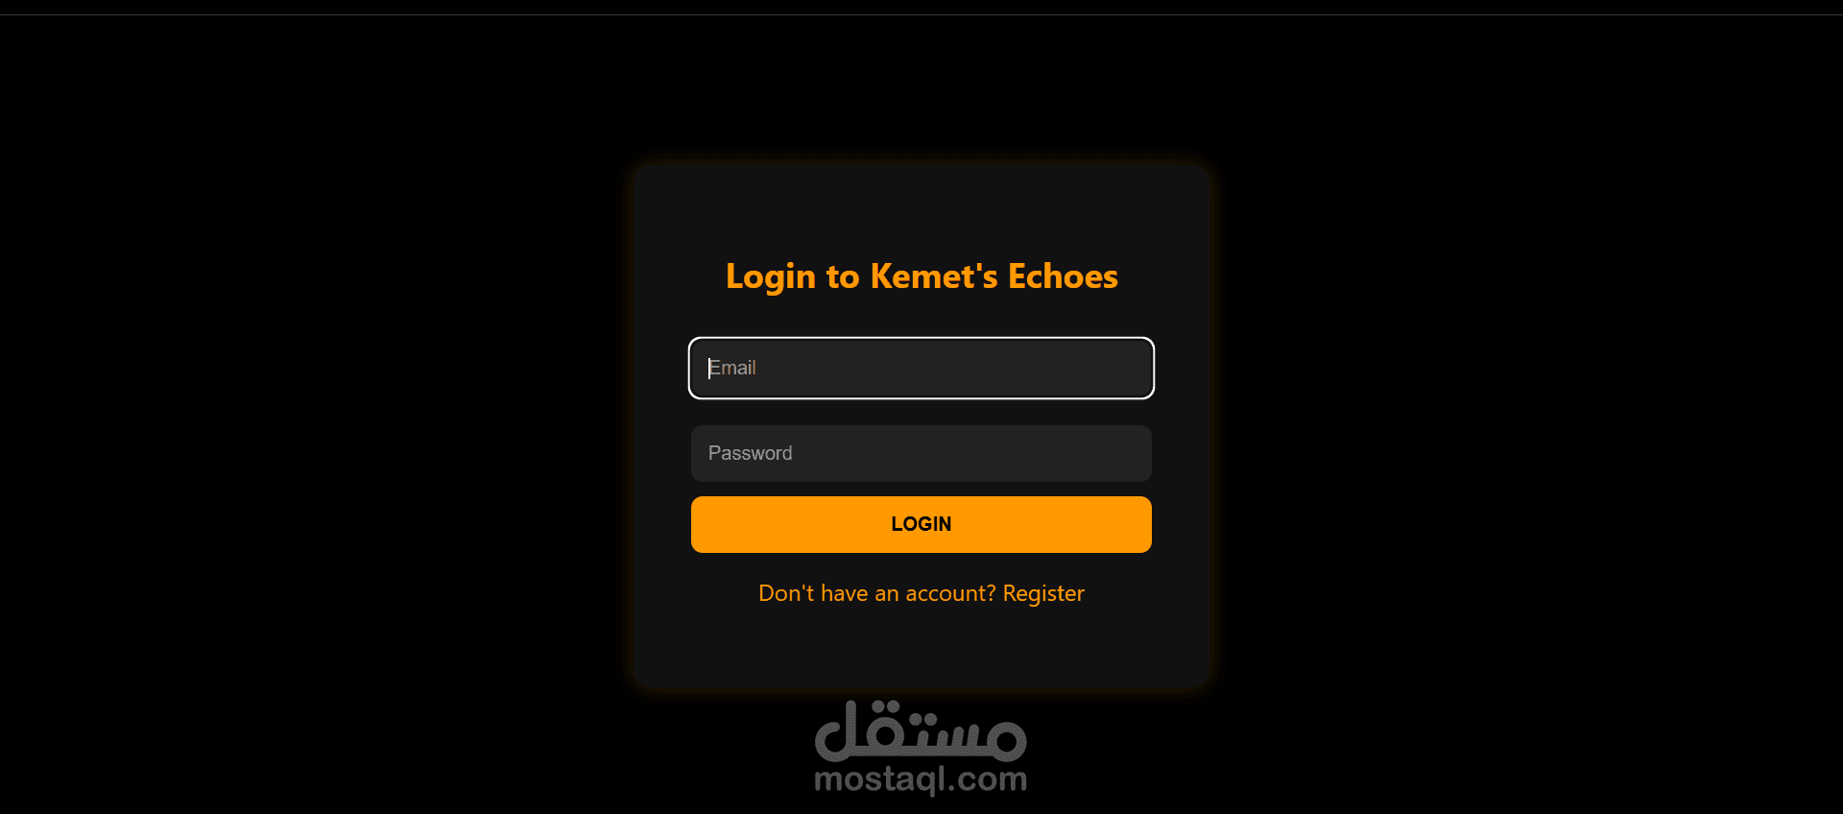This screenshot has height=814, width=1843.
Task: Open the Register link
Action: 1043,593
